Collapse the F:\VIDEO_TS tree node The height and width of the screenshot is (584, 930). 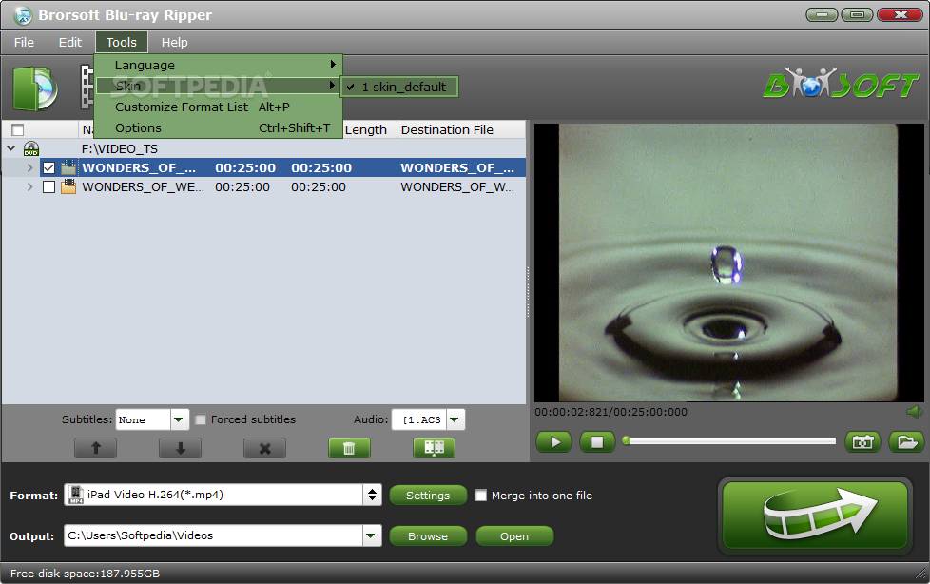pos(10,148)
